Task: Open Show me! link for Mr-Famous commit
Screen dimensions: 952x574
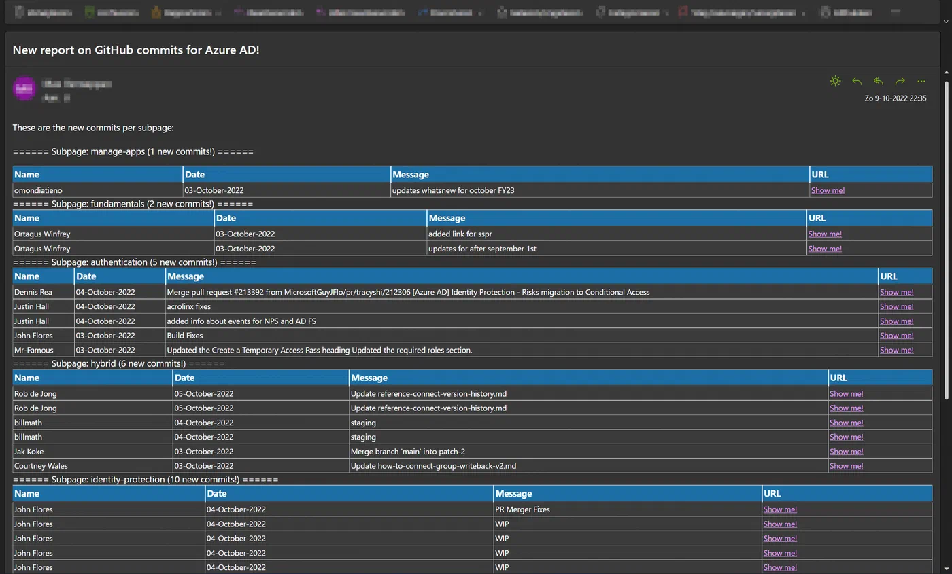Action: [897, 351]
